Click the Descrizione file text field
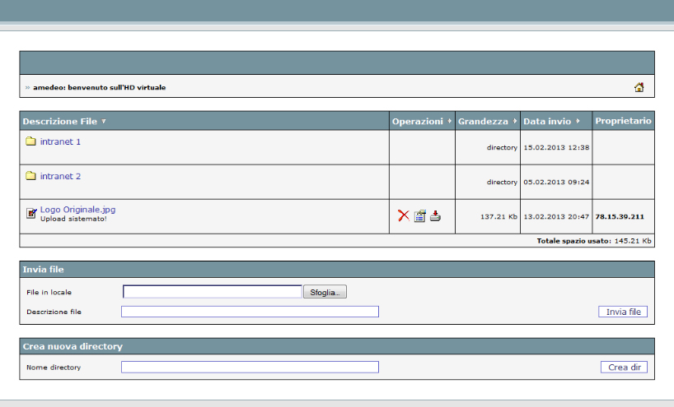 [250, 312]
